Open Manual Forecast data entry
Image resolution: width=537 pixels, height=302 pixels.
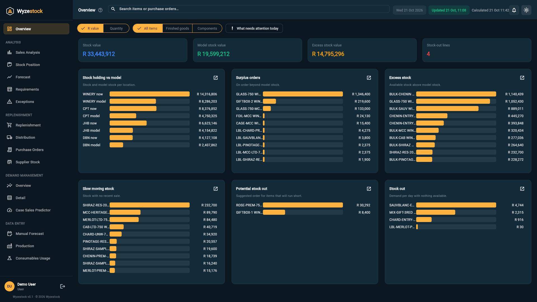click(x=36, y=233)
